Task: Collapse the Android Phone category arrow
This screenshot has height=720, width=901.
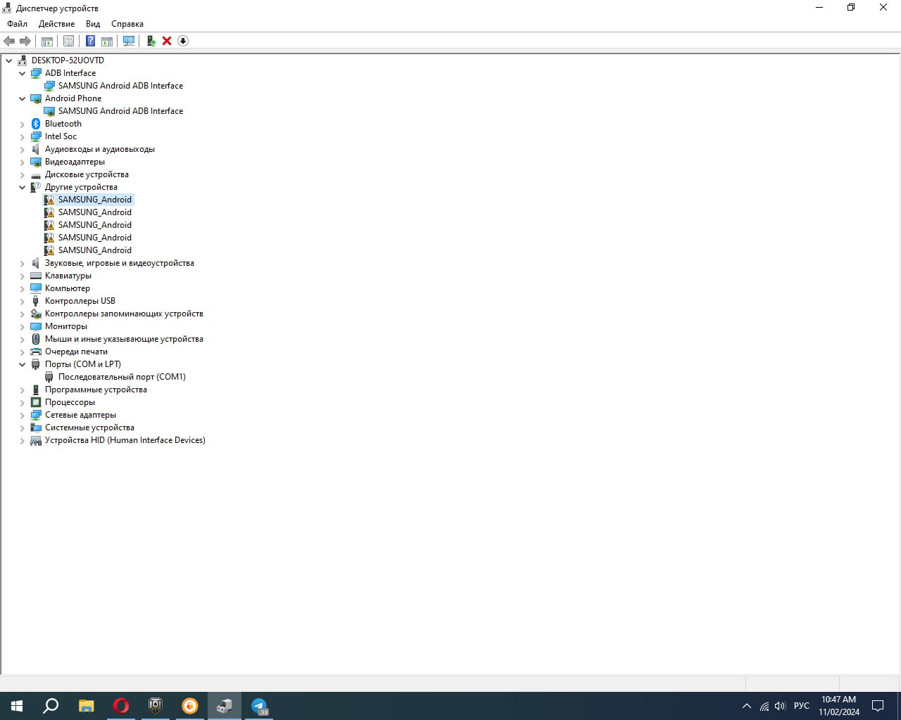Action: (23, 98)
